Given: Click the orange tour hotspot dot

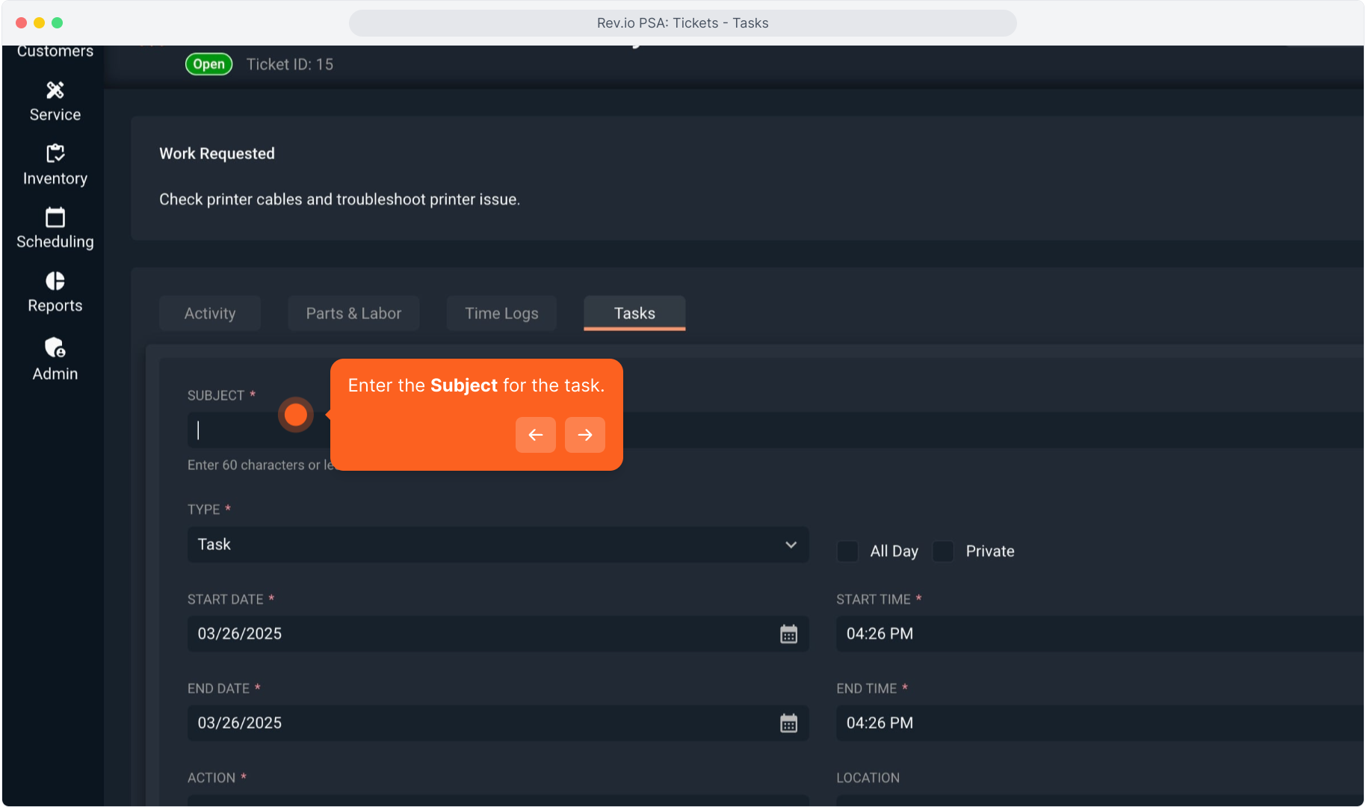Looking at the screenshot, I should (x=296, y=415).
